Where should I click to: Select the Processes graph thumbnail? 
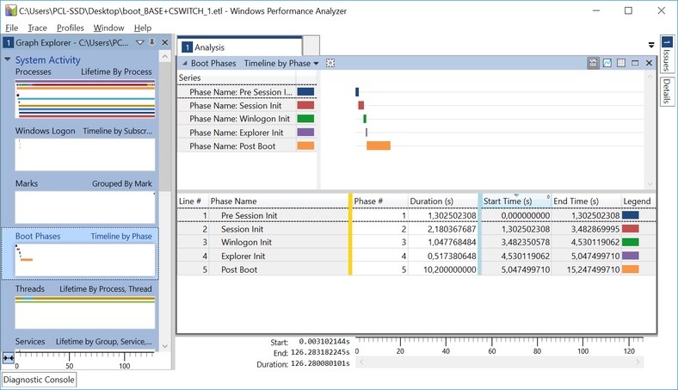point(84,100)
